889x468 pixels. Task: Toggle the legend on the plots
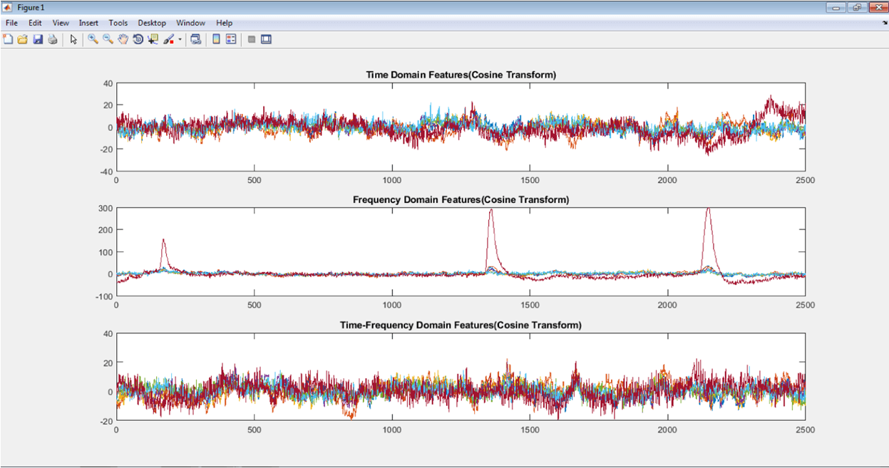coord(230,39)
